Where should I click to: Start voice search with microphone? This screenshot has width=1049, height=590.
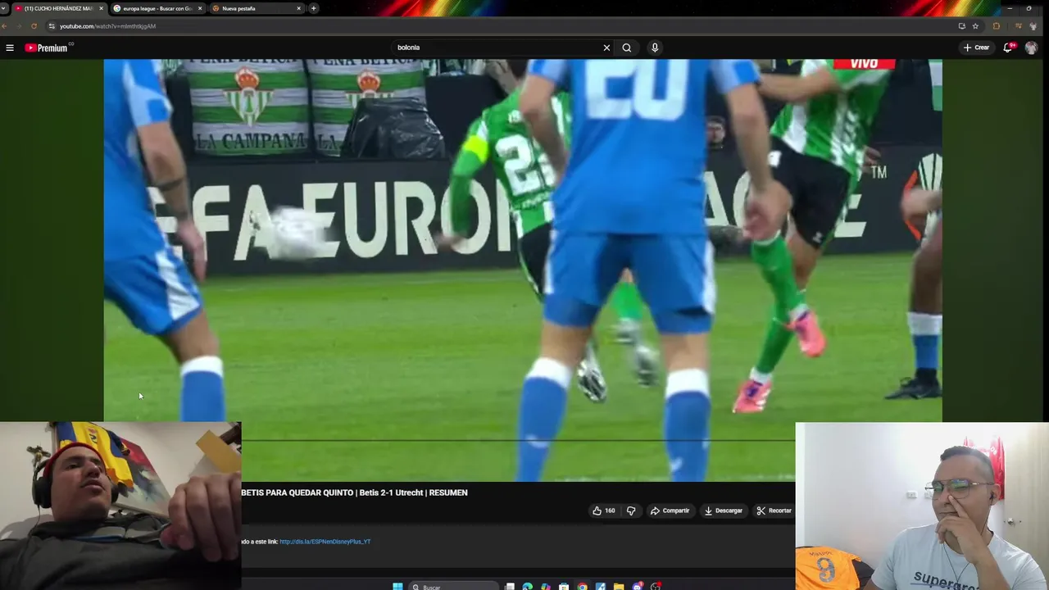(655, 48)
